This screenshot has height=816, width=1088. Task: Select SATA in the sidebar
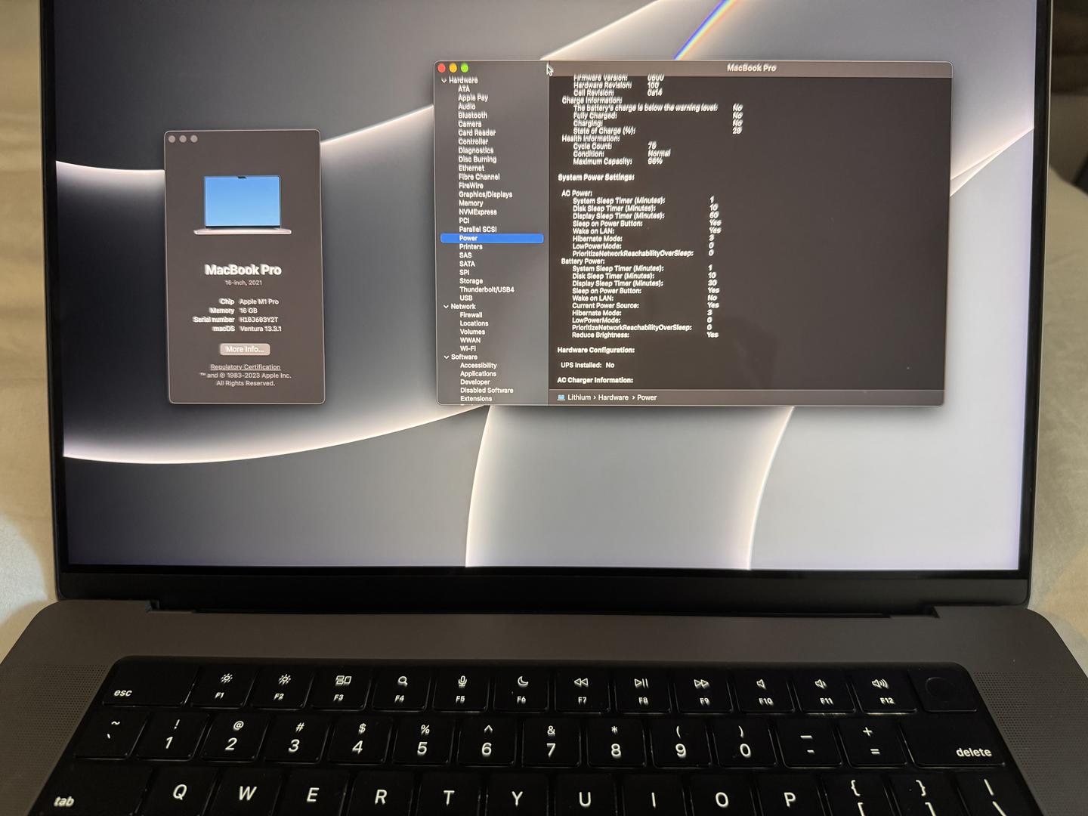[467, 264]
